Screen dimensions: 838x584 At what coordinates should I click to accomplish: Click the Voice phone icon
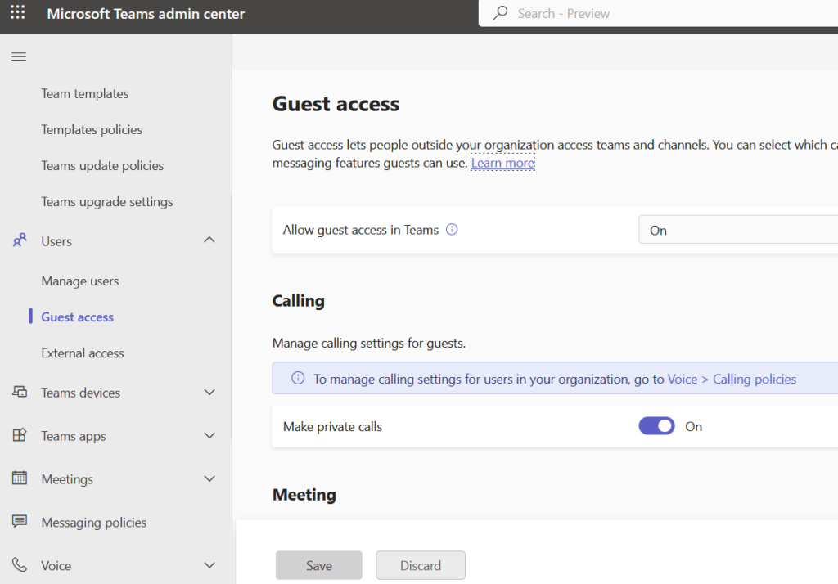20,564
